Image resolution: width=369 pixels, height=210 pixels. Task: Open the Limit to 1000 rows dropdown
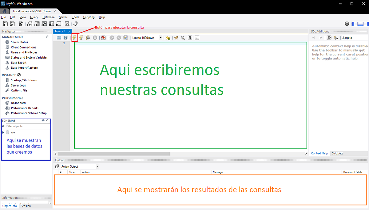[160, 37]
